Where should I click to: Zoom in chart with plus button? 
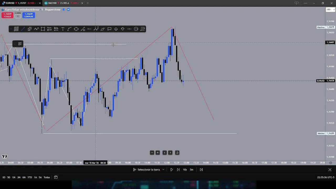[x=158, y=153]
